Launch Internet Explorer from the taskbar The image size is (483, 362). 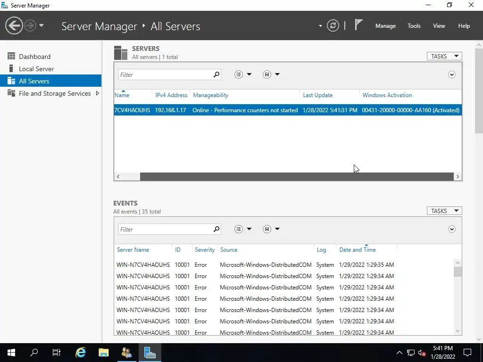[80, 353]
